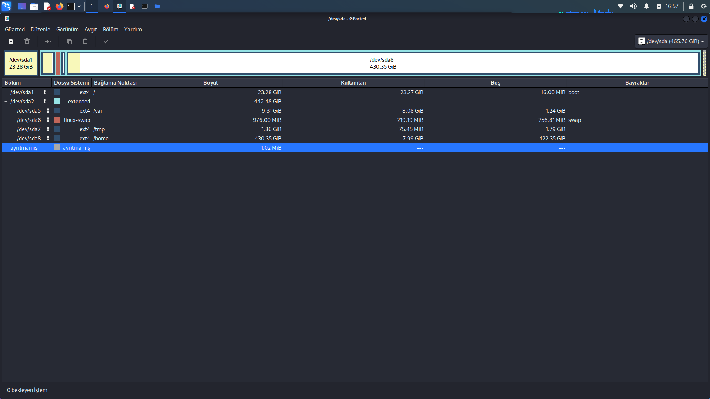Click the red linux-swap color swatch
Image resolution: width=710 pixels, height=399 pixels.
[57, 120]
